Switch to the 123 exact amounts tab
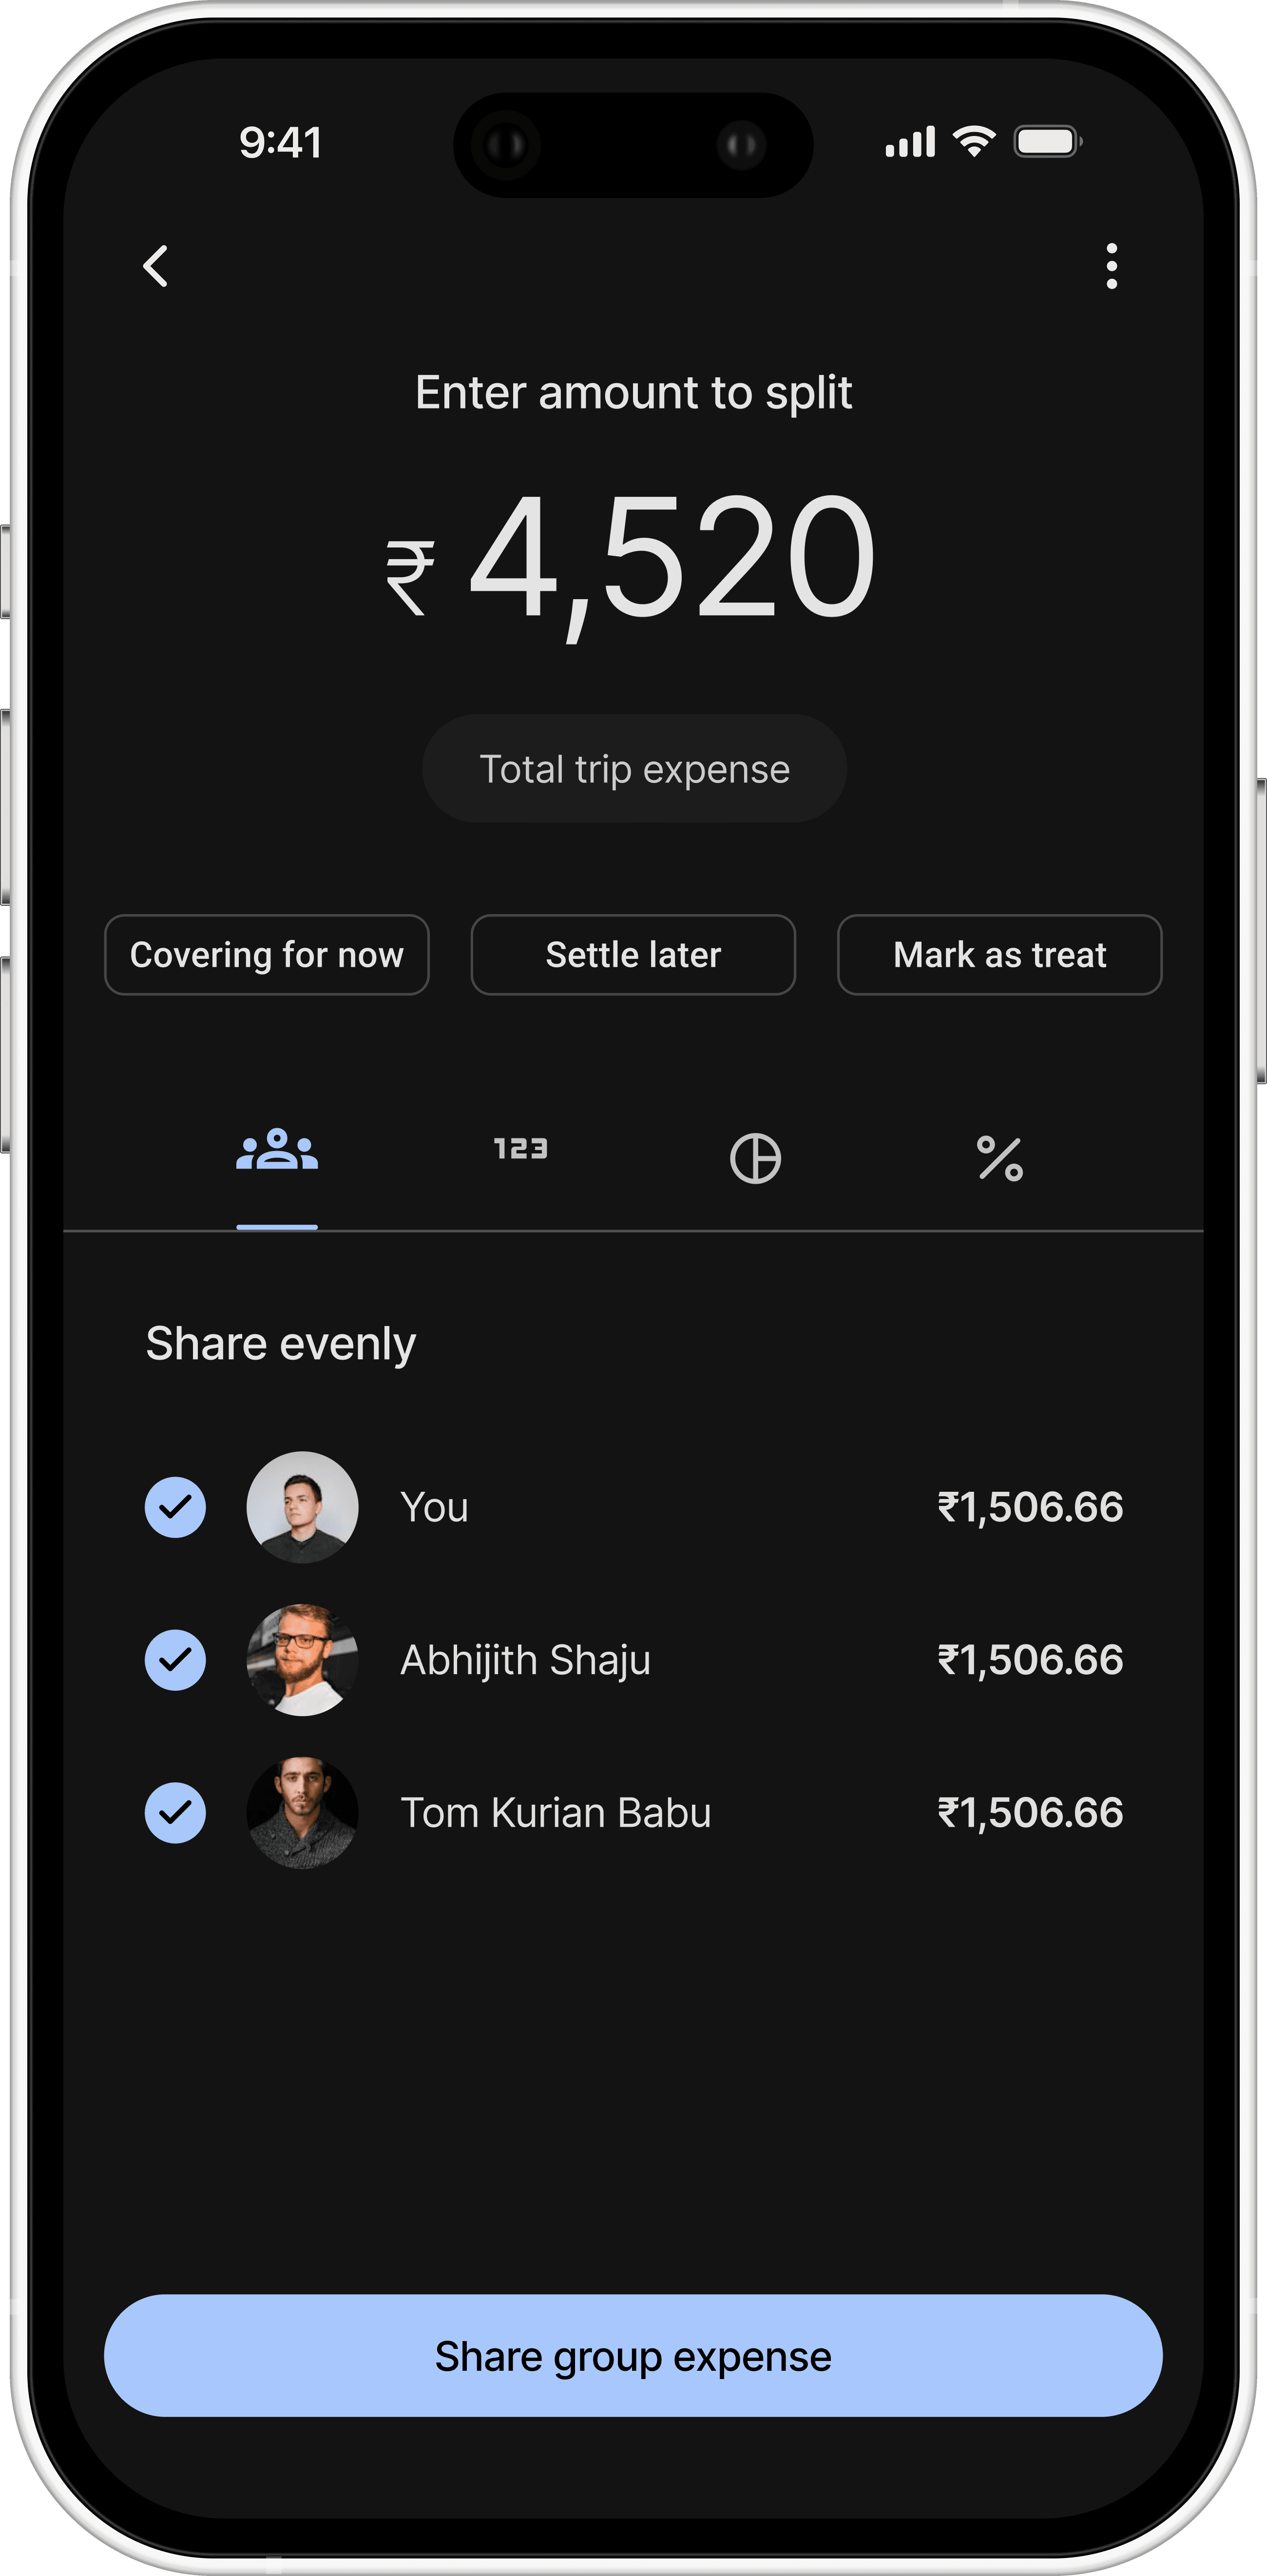Screen dimensions: 1267x2576 (520, 1149)
